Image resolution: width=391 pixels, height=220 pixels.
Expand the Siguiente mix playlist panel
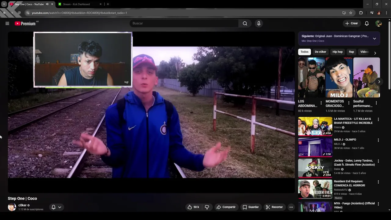point(375,38)
